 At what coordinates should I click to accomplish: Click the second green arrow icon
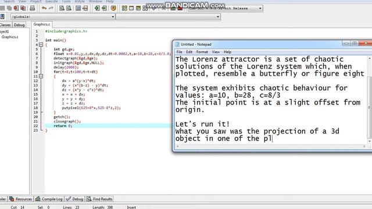click(x=104, y=8)
